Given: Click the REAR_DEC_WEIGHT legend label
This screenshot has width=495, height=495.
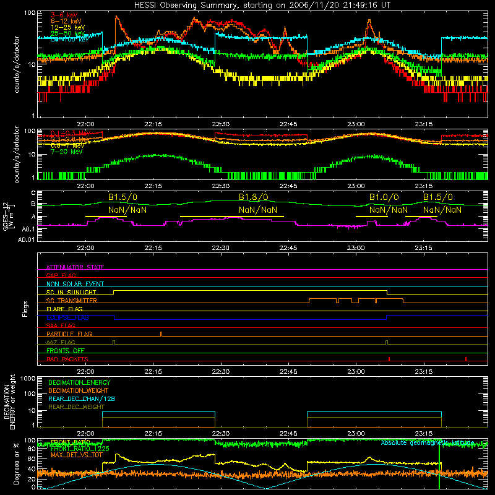Looking at the screenshot, I should pos(76,407).
